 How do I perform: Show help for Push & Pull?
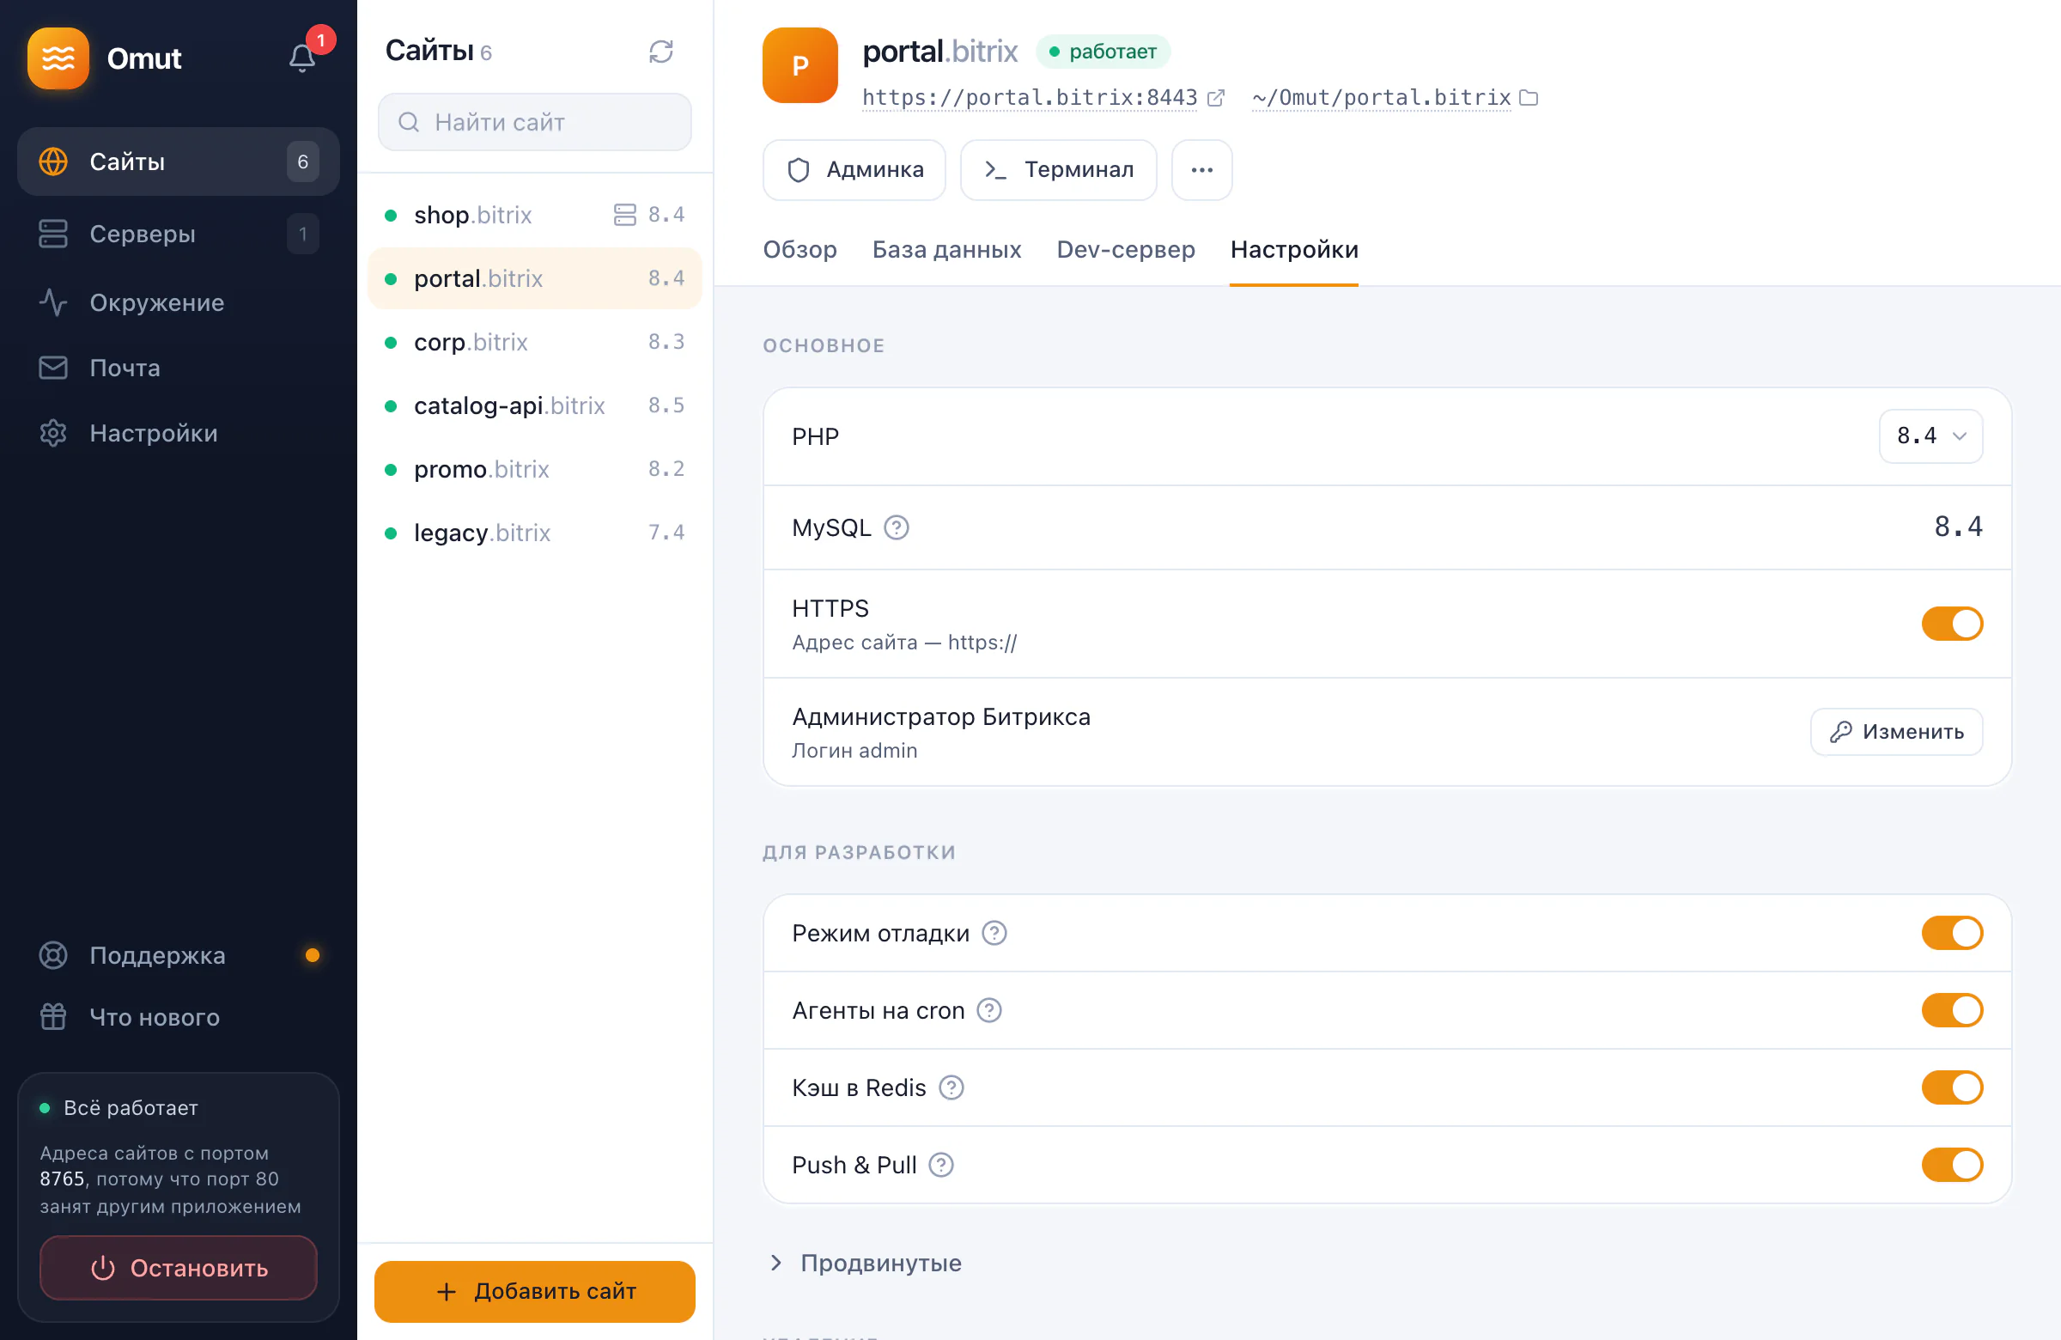(x=940, y=1165)
